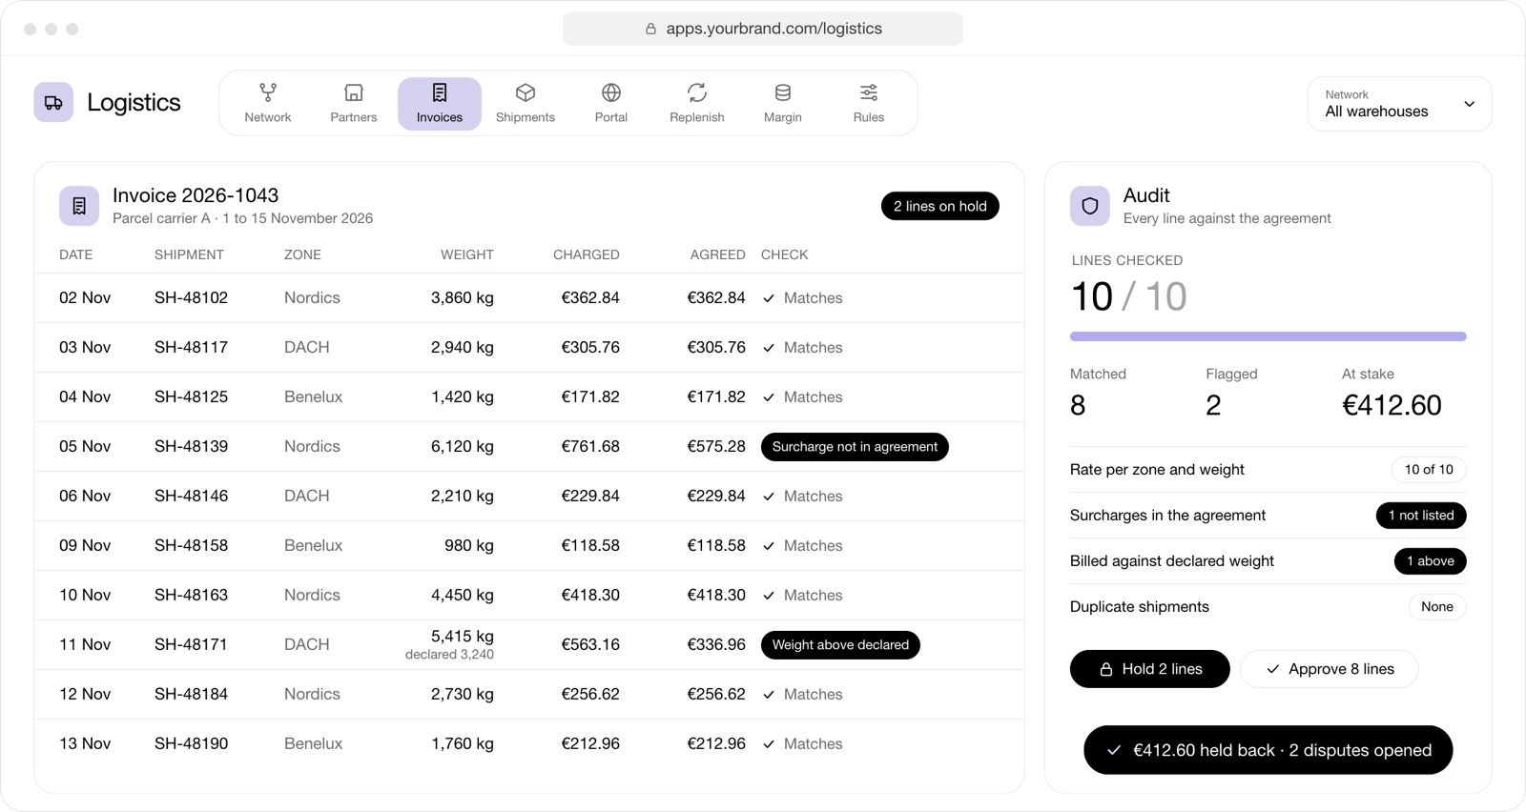
Task: Click the lines checked progress bar
Action: click(x=1268, y=336)
